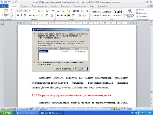Apply italic formatting К button
Viewport: 153px width, 115px height.
tap(21, 15)
